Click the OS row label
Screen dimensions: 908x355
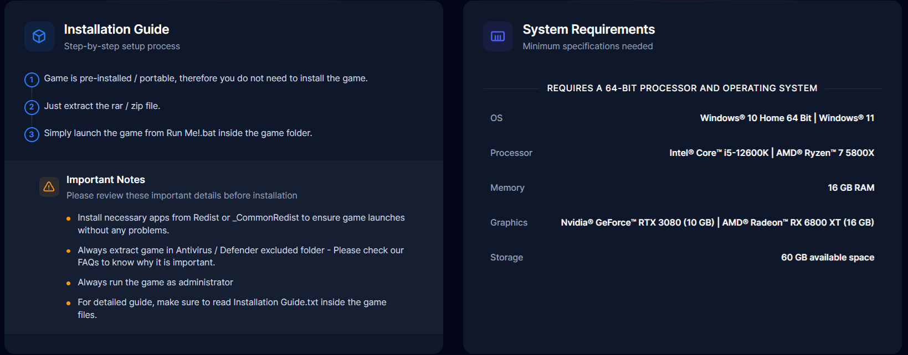[496, 118]
